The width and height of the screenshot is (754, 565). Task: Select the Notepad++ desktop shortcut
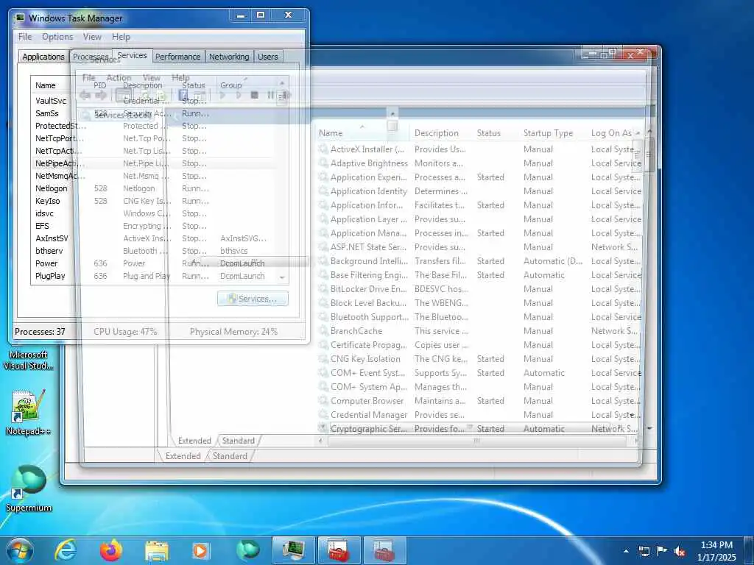coord(29,413)
